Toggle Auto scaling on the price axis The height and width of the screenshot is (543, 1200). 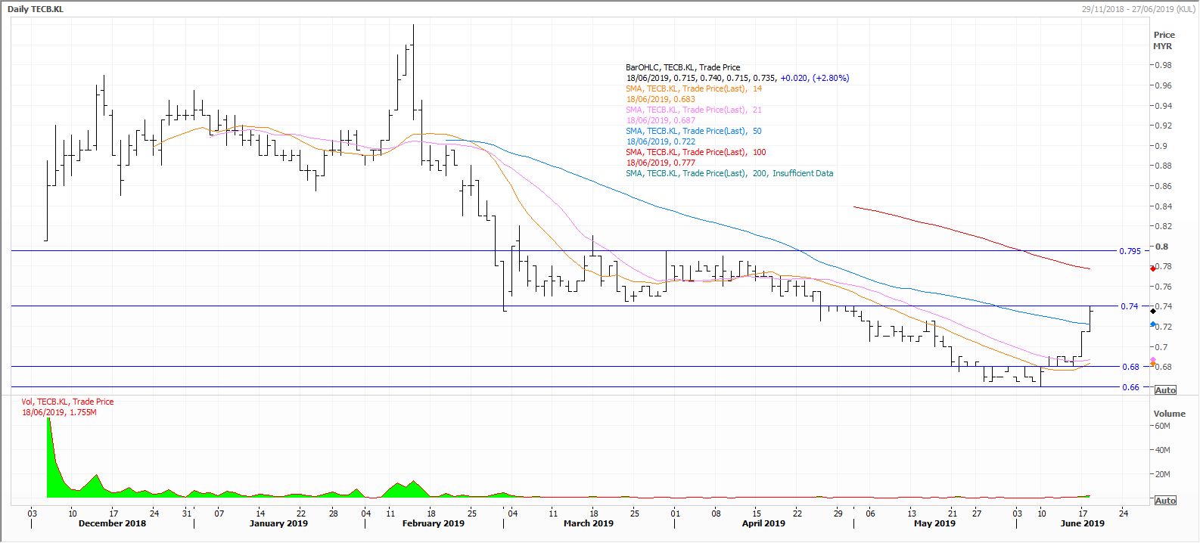1165,390
